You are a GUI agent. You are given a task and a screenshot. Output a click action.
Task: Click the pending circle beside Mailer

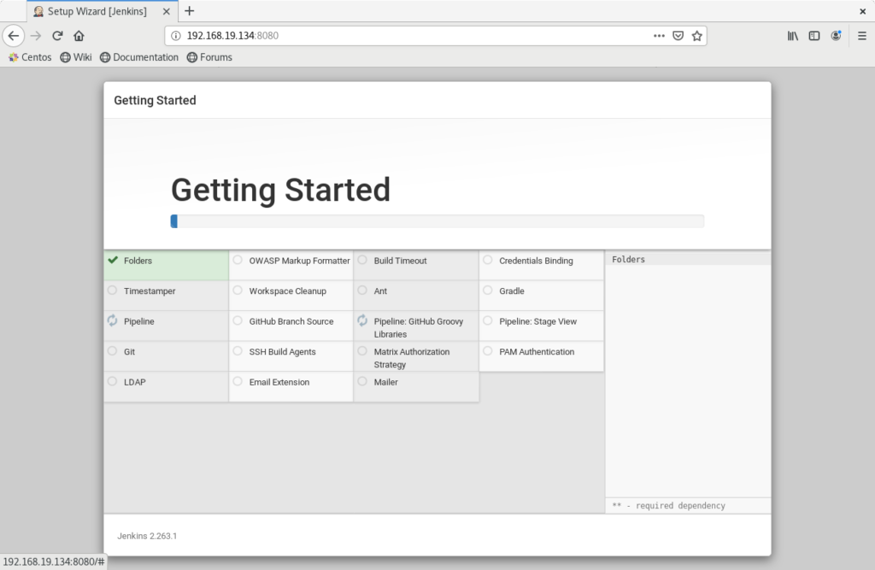tap(362, 381)
